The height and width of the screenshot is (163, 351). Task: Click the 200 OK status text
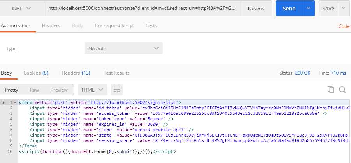[303, 73]
